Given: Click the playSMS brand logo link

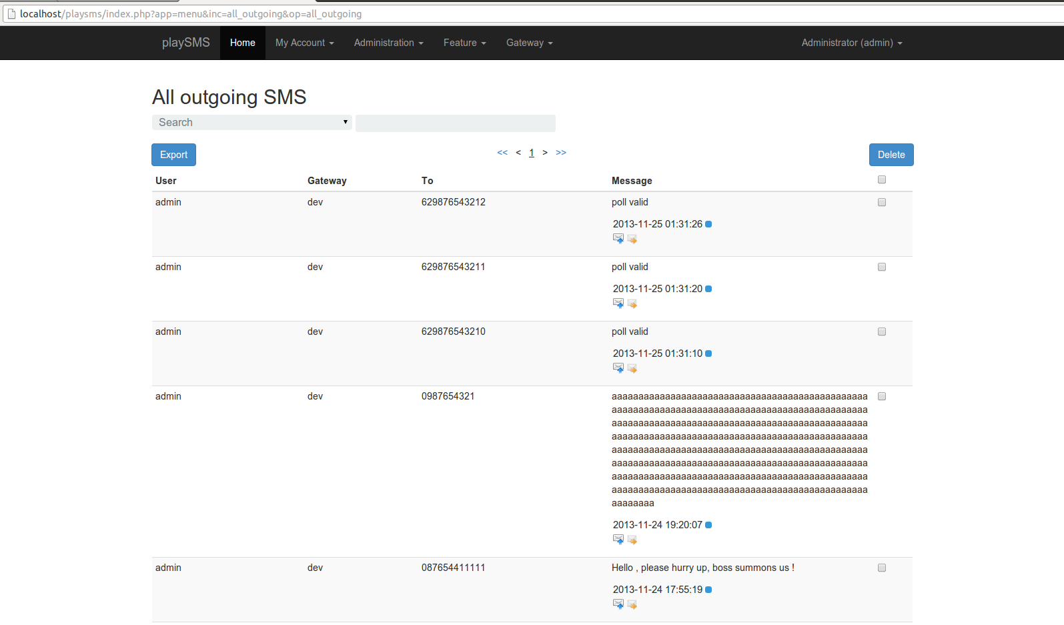Looking at the screenshot, I should point(186,43).
